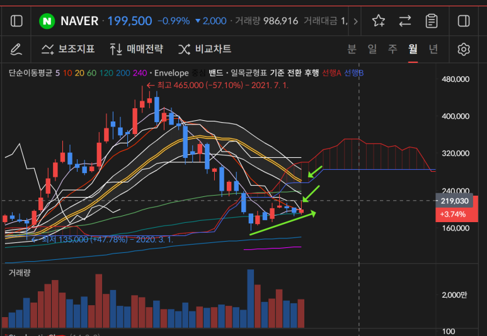Image resolution: width=487 pixels, height=336 pixels.
Task: Click the 거래량 volume panel label
Action: pyautogui.click(x=20, y=272)
